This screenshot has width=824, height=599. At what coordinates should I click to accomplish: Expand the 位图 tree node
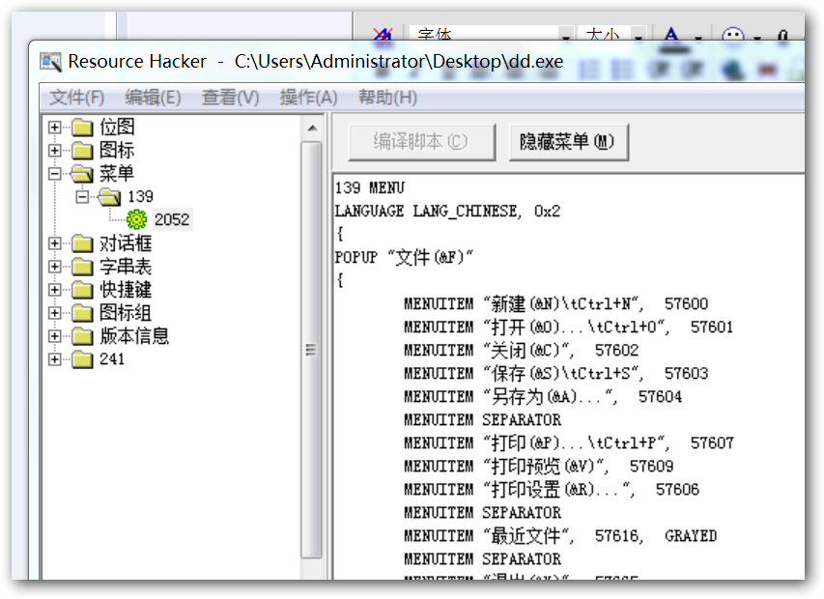coord(55,128)
